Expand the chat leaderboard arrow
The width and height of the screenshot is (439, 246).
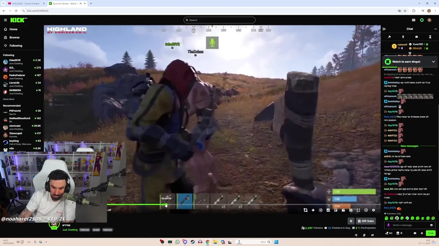[x=410, y=53]
